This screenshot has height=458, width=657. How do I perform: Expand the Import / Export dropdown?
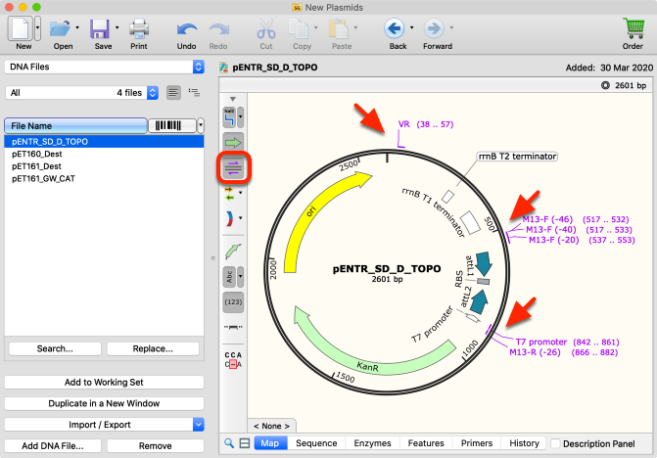(x=105, y=425)
